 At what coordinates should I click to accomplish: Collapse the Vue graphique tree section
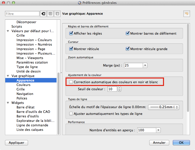pyautogui.click(x=8, y=76)
